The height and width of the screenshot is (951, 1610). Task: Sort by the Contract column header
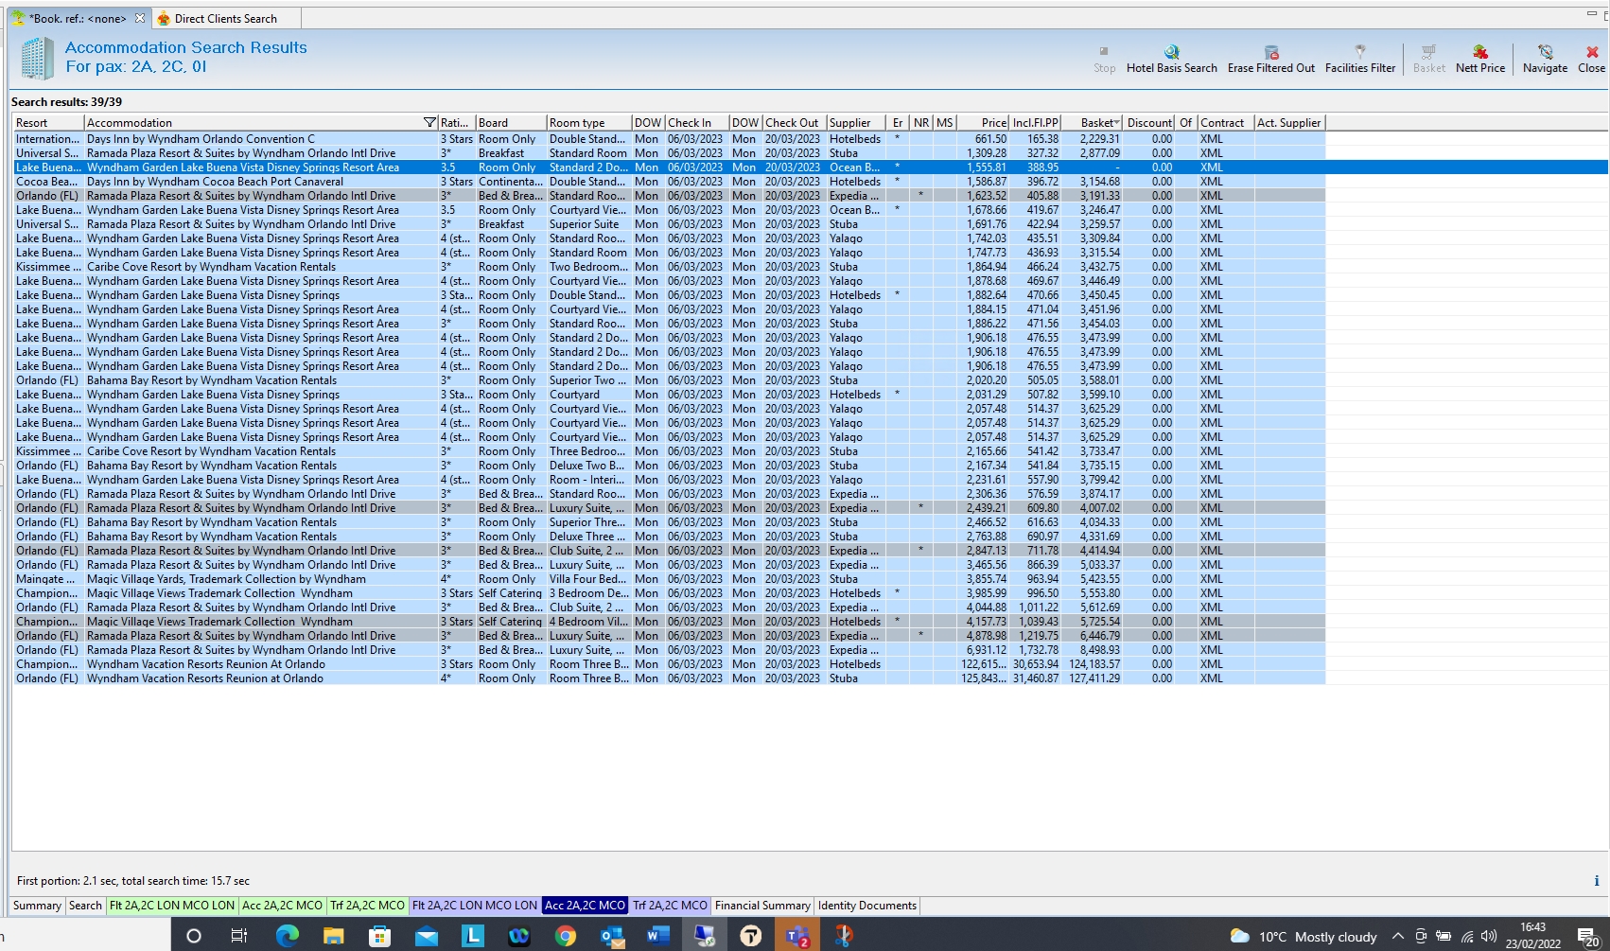tap(1225, 123)
